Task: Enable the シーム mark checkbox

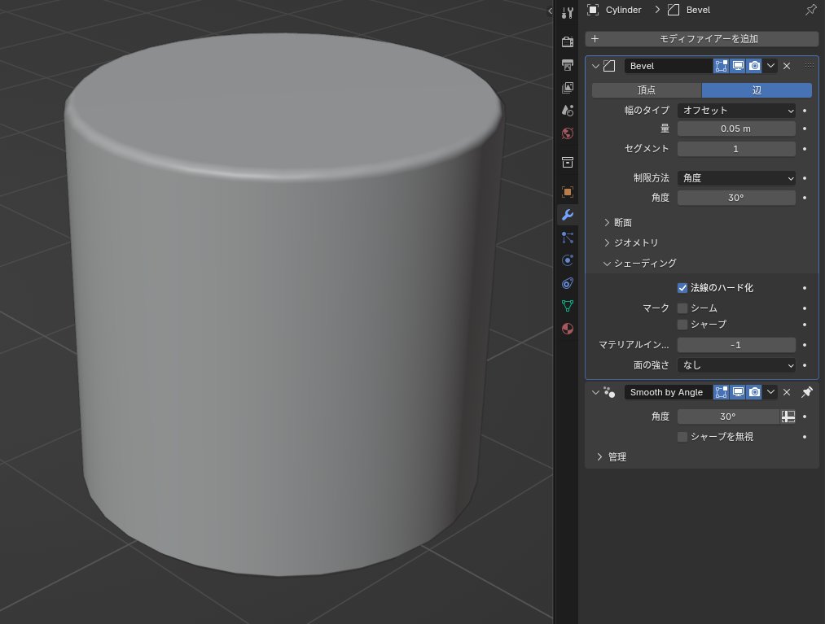Action: (682, 308)
